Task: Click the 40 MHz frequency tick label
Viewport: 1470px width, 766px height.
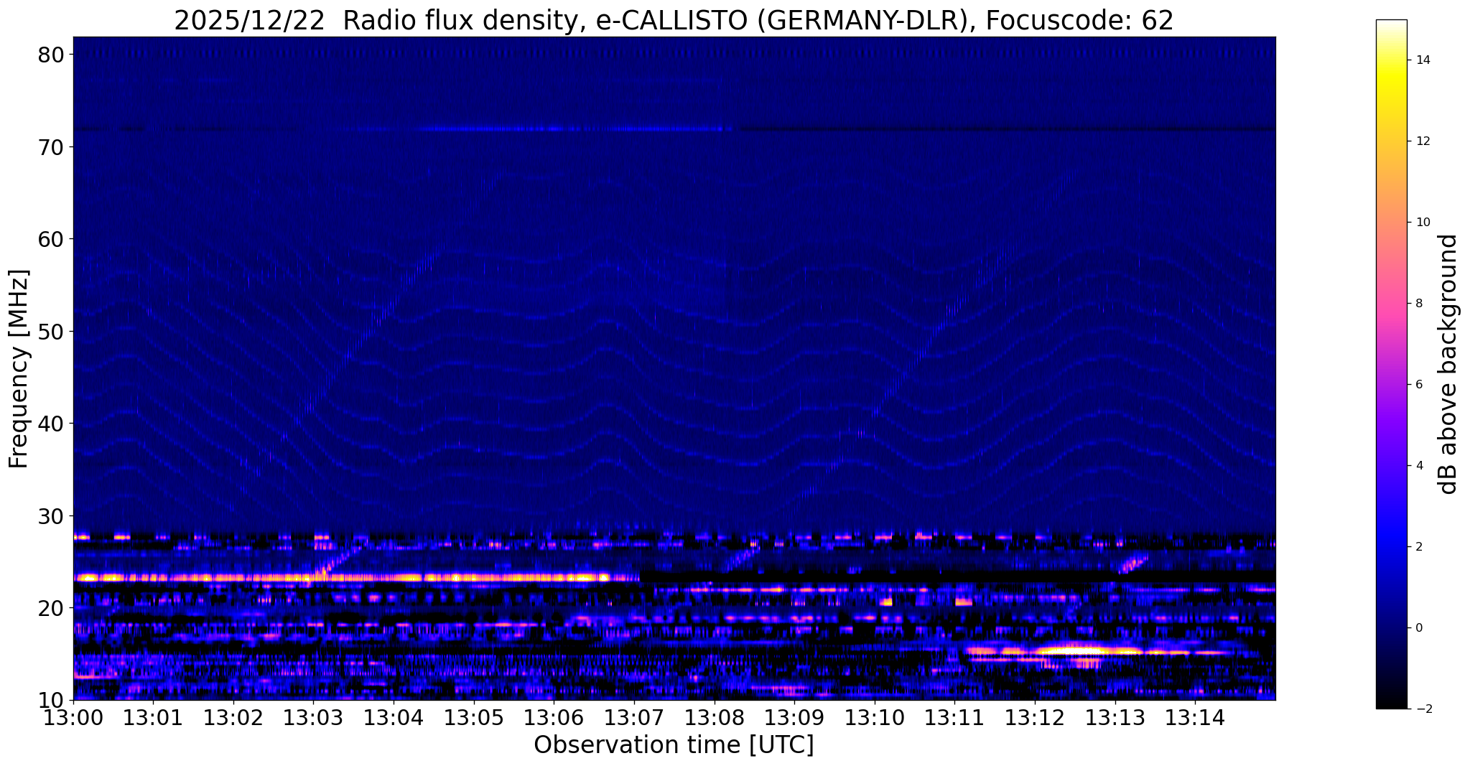Action: click(x=52, y=424)
